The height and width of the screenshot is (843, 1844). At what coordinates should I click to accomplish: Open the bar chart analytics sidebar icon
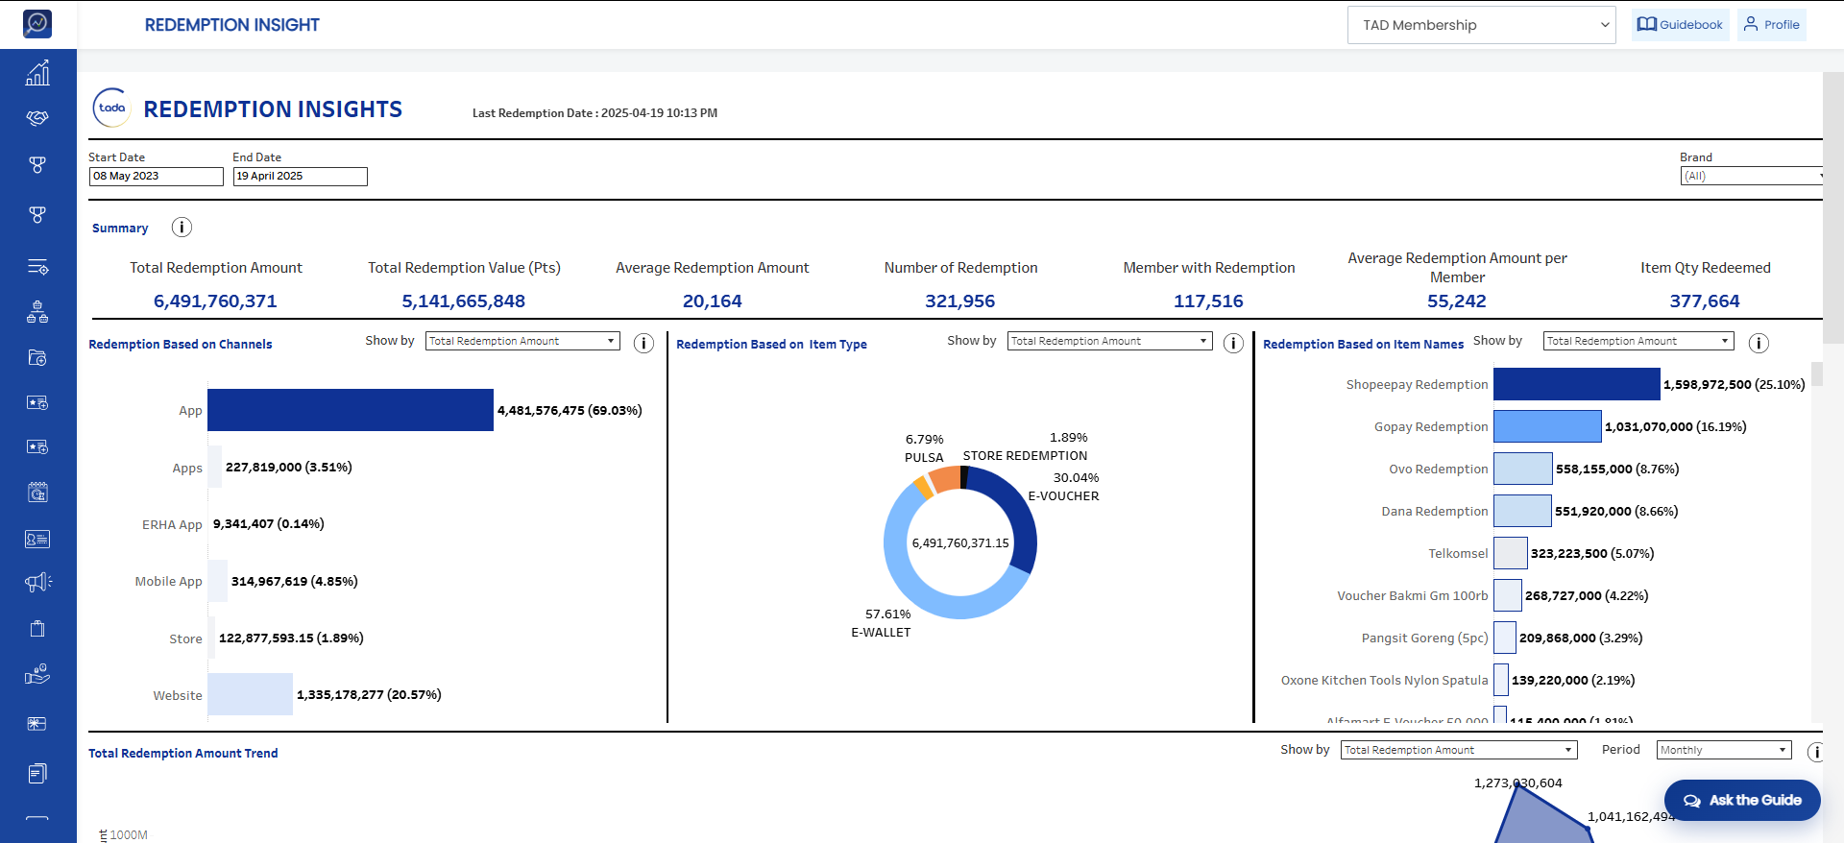37,73
